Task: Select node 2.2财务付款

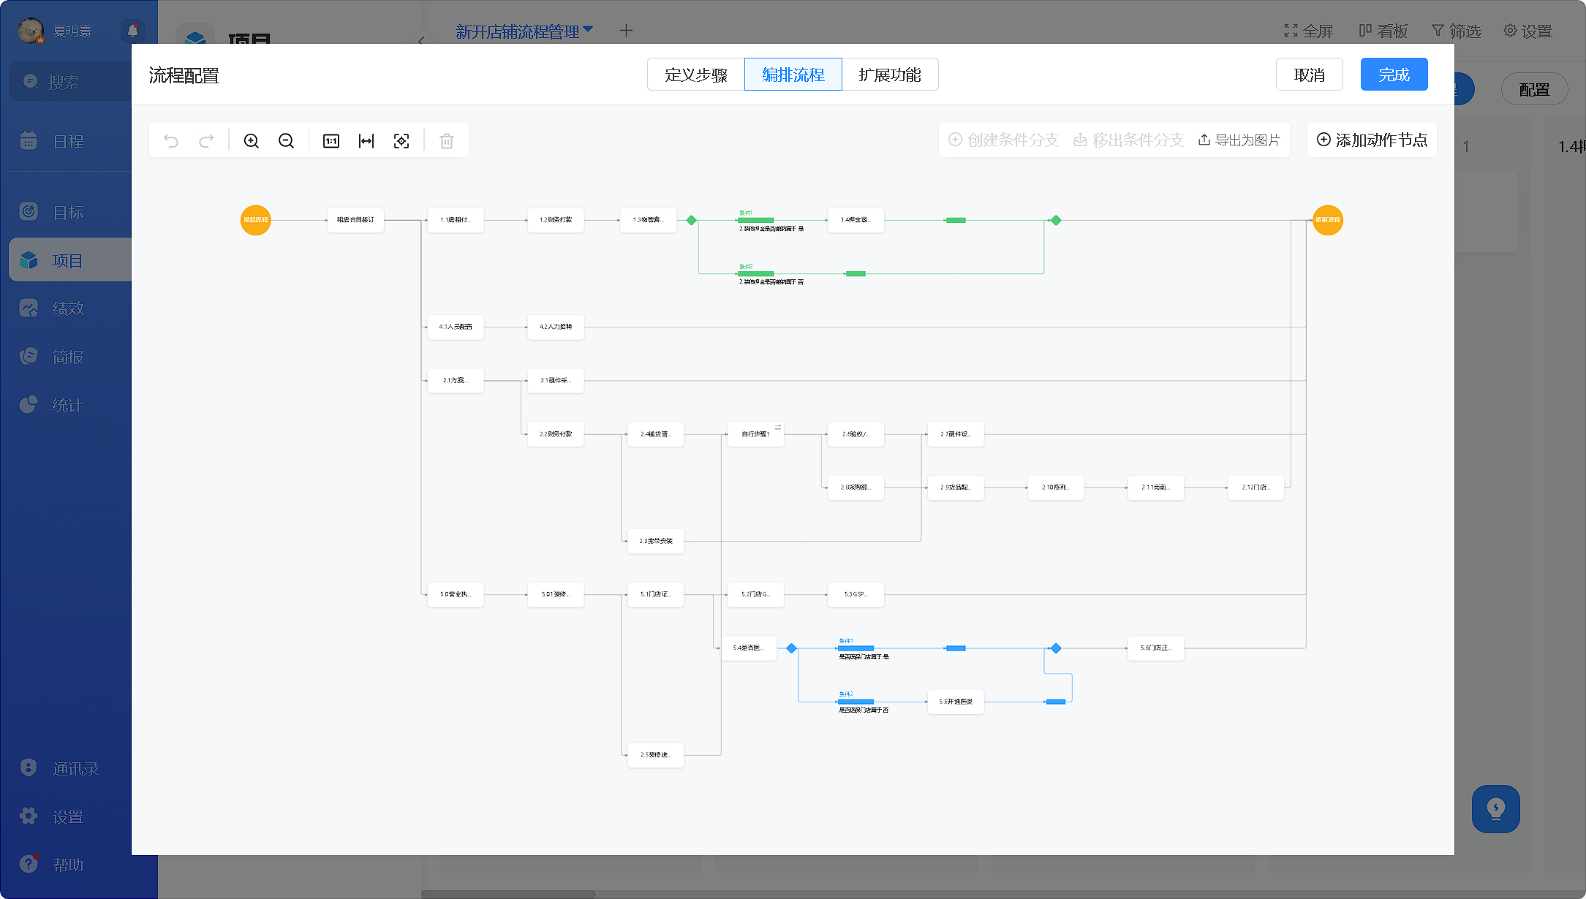Action: coord(556,434)
